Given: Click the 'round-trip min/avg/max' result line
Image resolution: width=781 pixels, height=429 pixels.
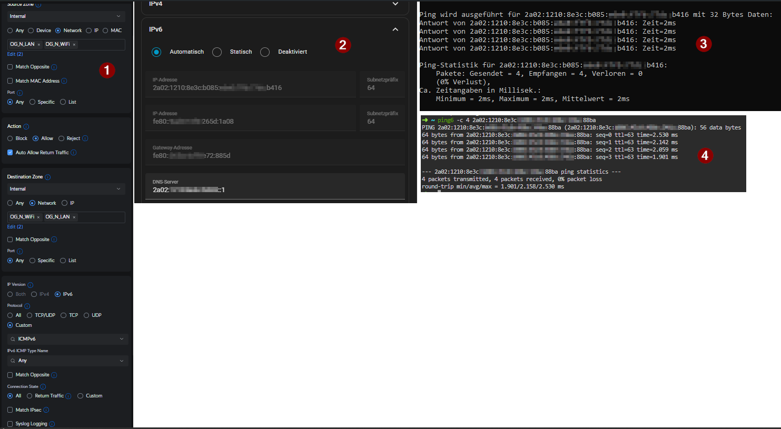Looking at the screenshot, I should (x=493, y=187).
